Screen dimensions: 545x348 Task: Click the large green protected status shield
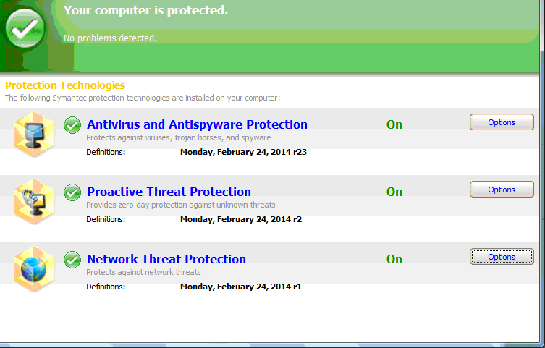25,28
